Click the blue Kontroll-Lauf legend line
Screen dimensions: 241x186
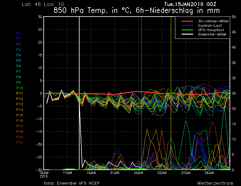pos(187,26)
